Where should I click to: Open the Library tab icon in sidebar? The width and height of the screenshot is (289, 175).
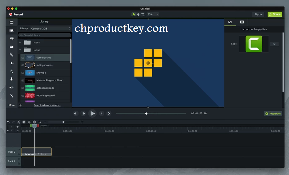[x=11, y=31]
